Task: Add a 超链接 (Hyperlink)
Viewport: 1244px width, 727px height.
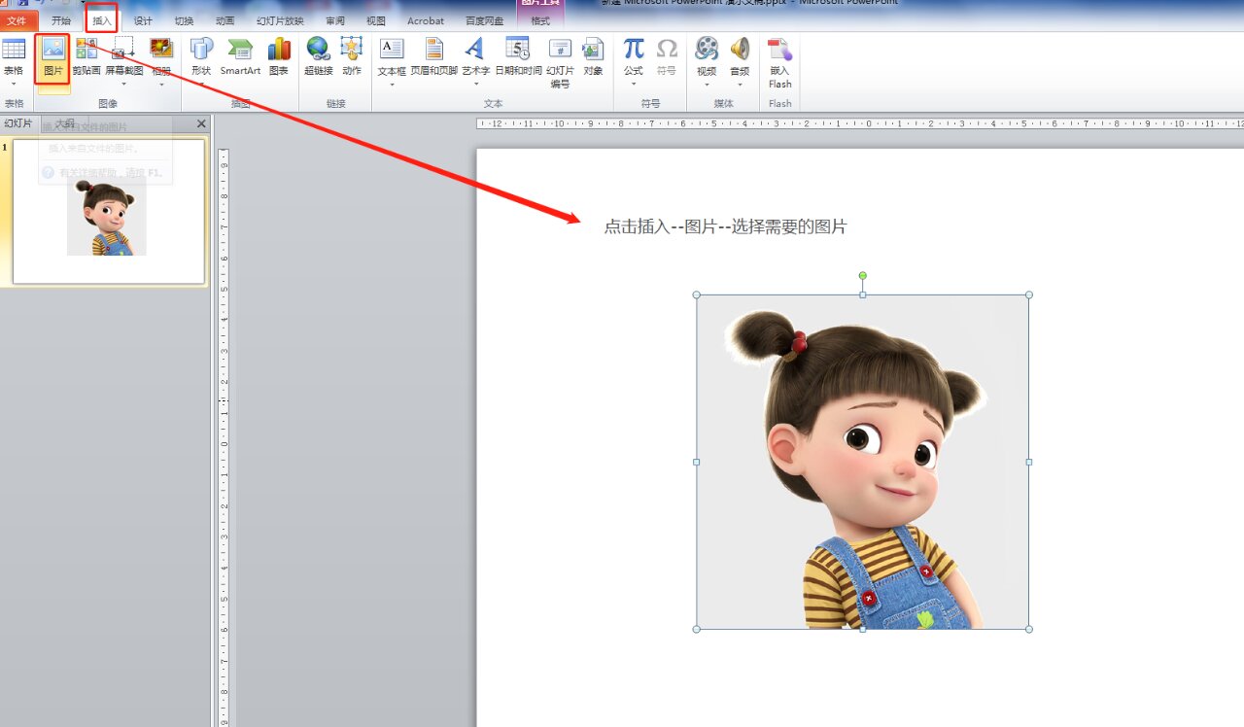Action: point(318,58)
